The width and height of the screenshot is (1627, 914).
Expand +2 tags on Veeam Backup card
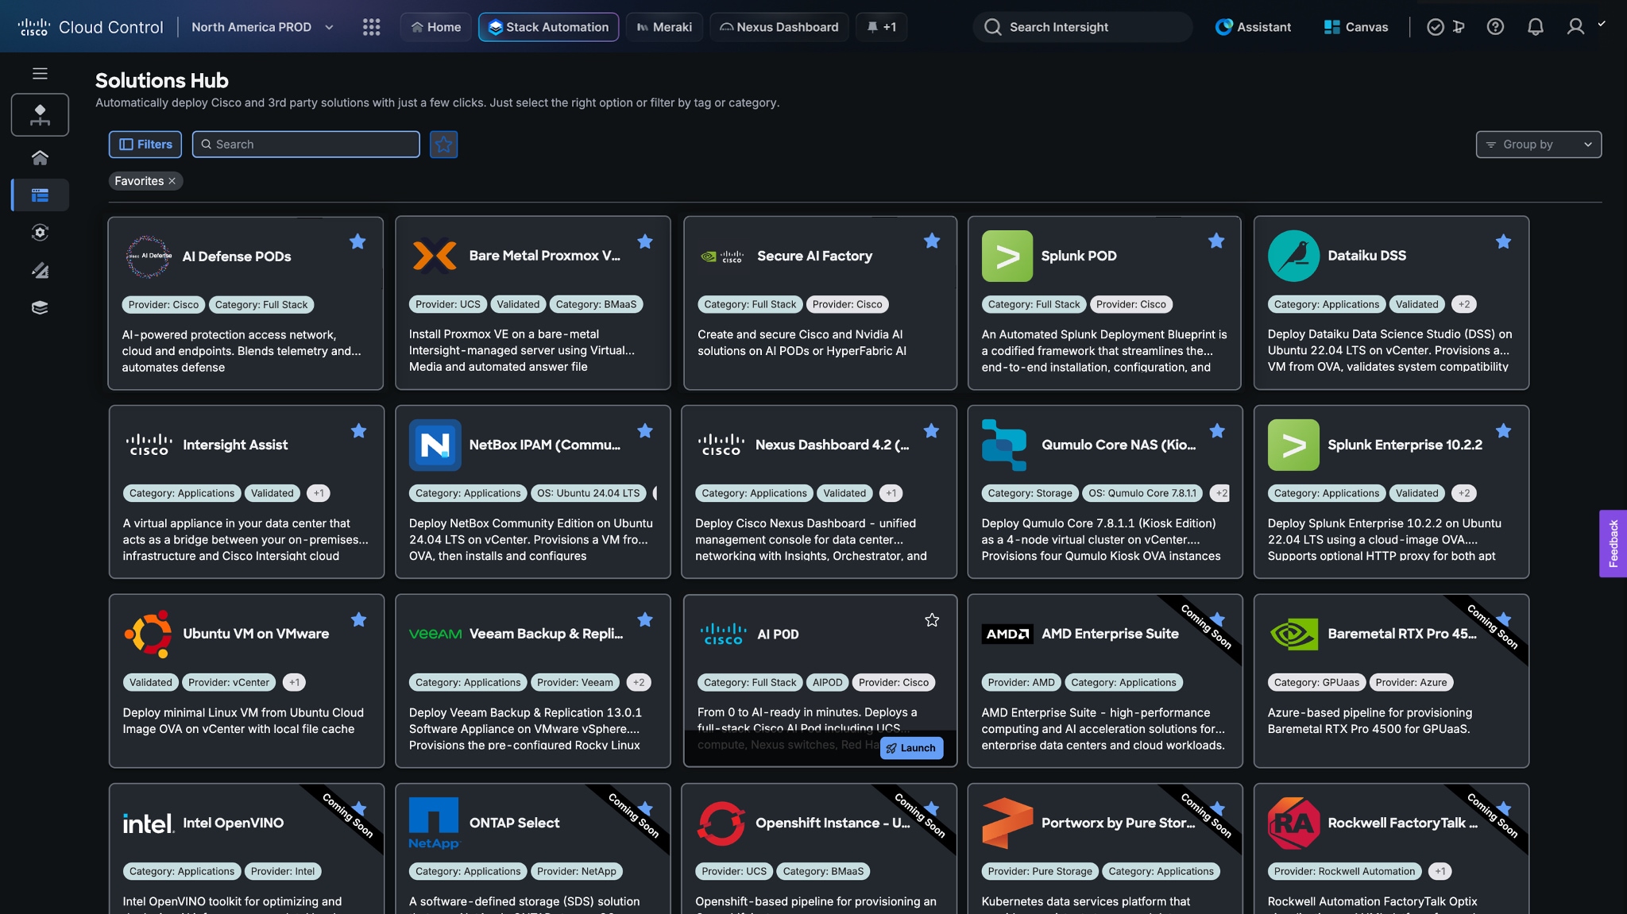639,682
